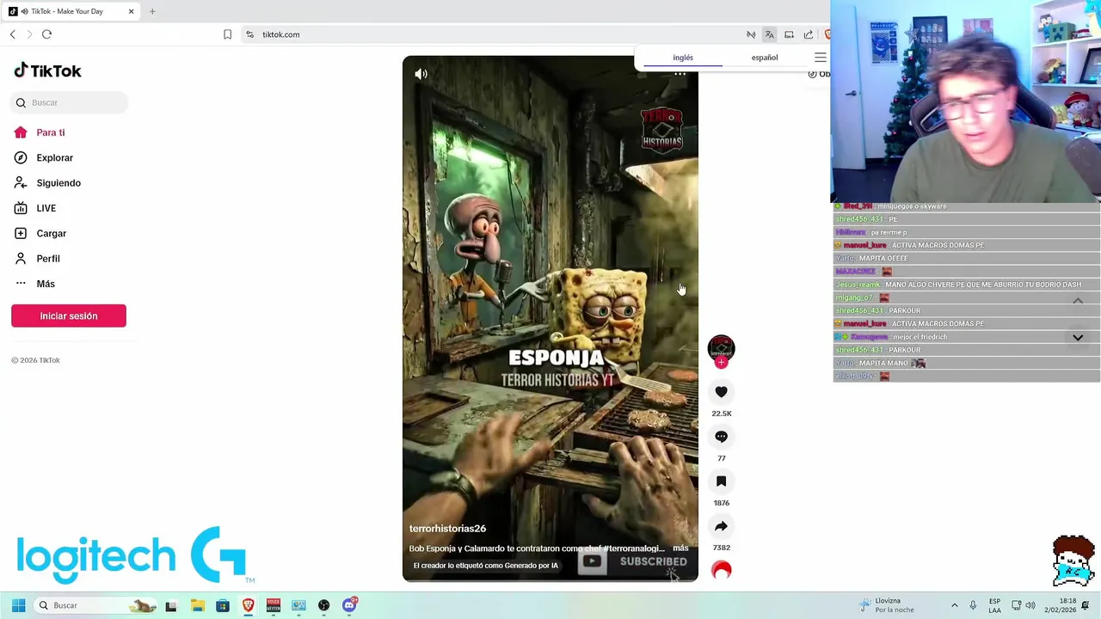Open a new browser tab
The width and height of the screenshot is (1101, 619).
152,11
